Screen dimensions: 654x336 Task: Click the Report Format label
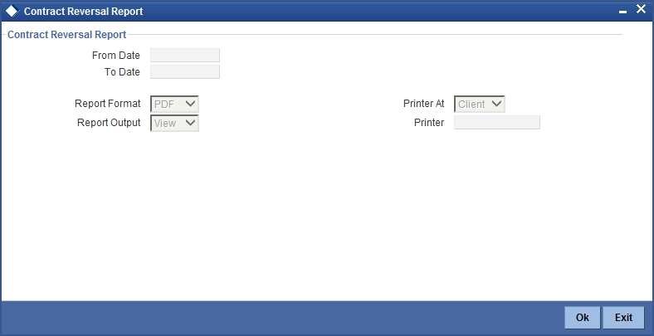(108, 104)
